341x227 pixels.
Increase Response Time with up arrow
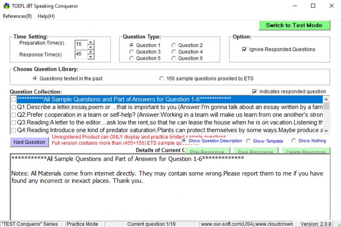(x=91, y=52)
